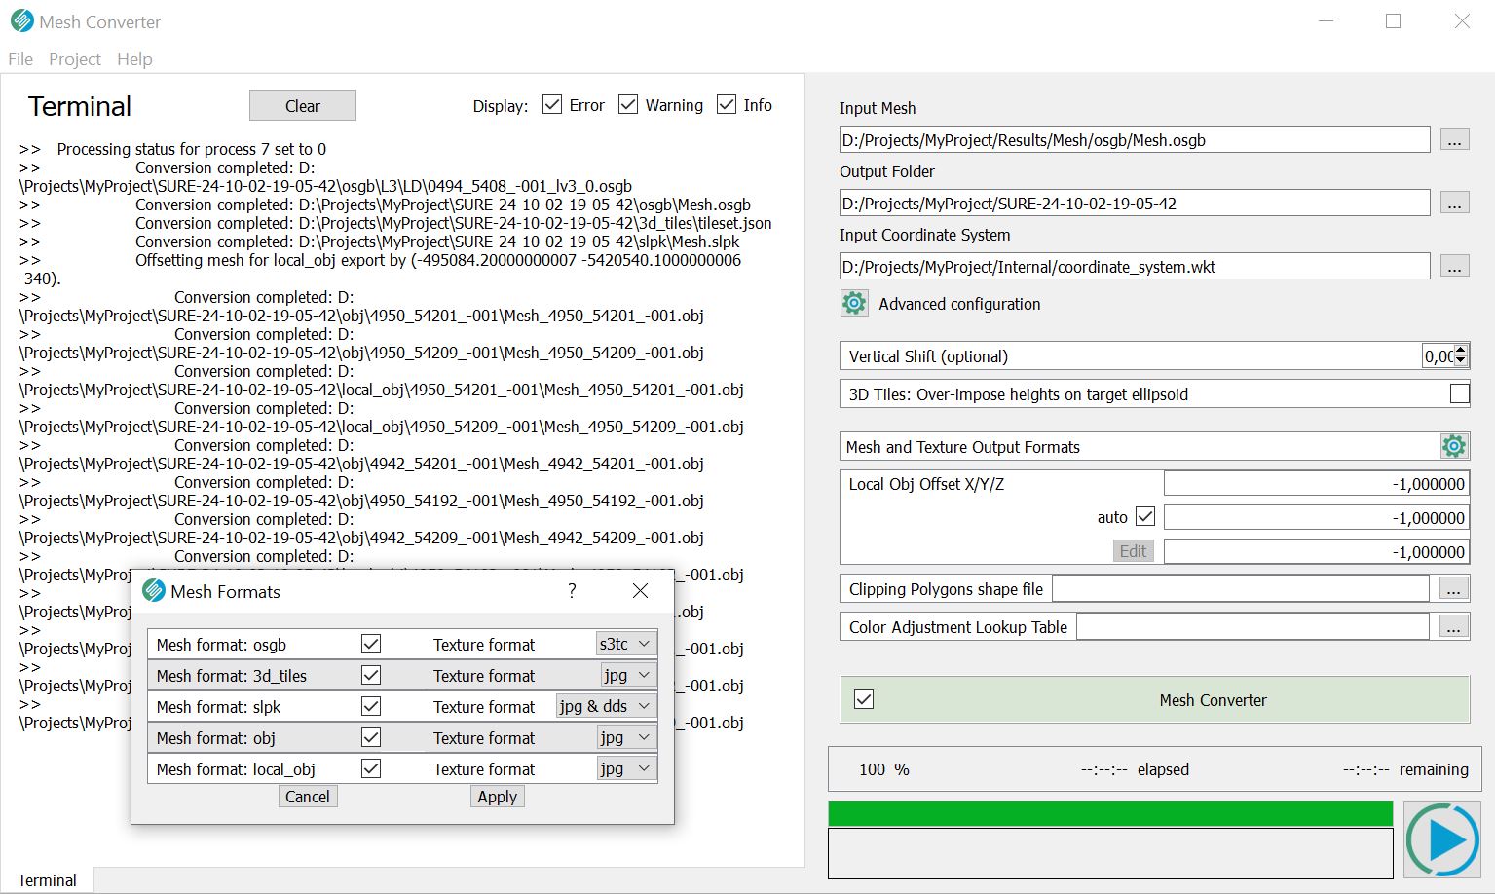Apply the Mesh Formats settings

click(x=498, y=796)
